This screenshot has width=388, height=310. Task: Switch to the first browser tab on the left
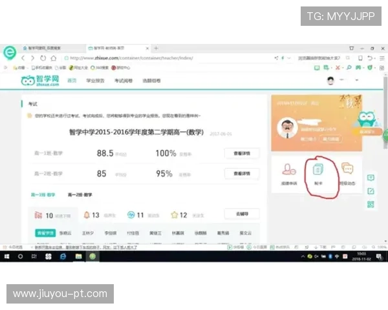pyautogui.click(x=53, y=48)
